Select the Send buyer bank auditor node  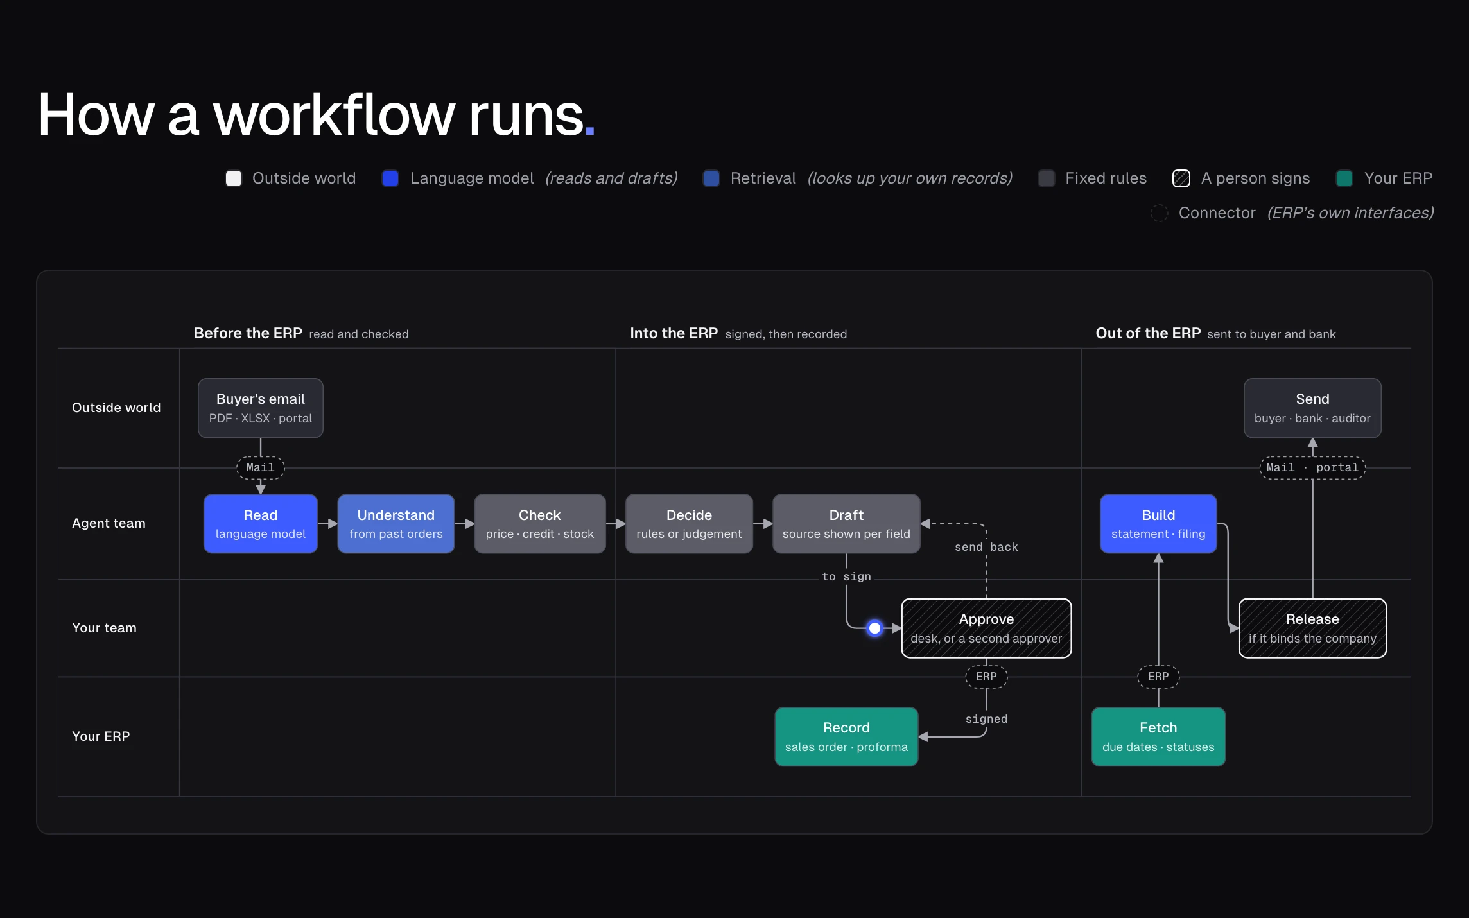click(x=1313, y=408)
